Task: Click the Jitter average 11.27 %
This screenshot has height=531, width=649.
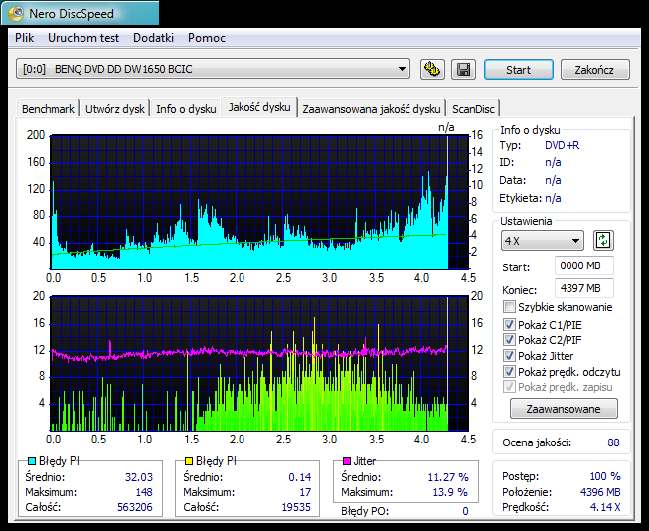Action: pyautogui.click(x=448, y=477)
